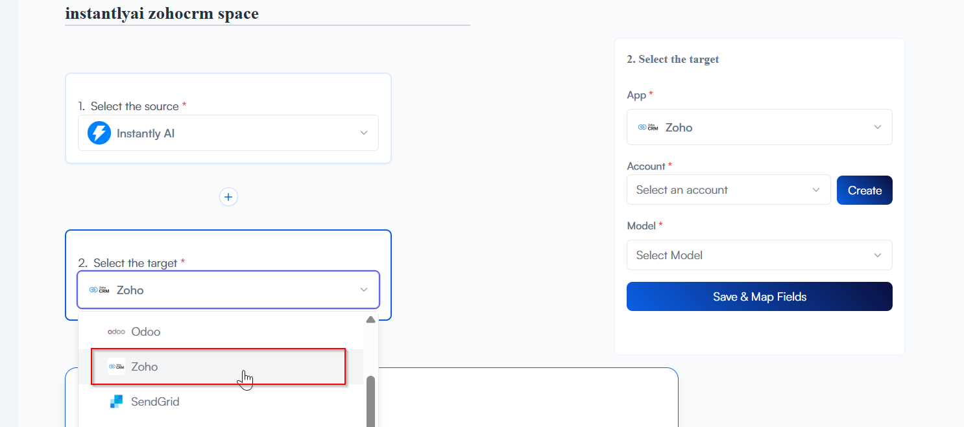Viewport: 964px width, 427px height.
Task: Click the Zoho CRM icon in the dropdown list
Action: 116,367
